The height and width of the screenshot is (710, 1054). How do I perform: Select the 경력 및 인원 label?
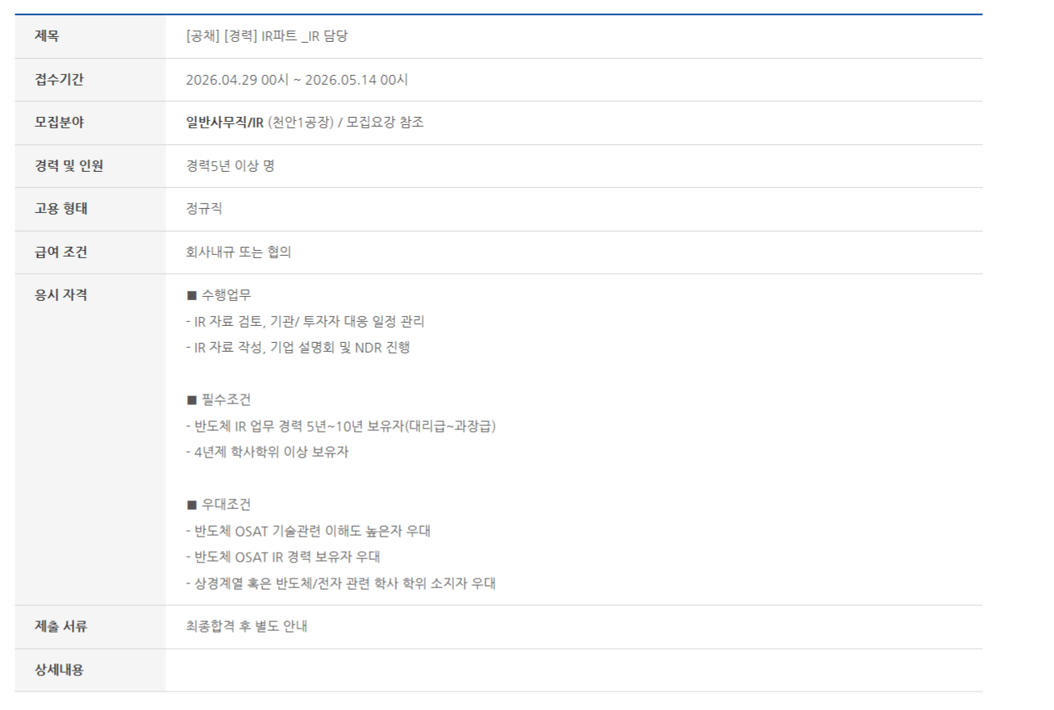pyautogui.click(x=69, y=166)
